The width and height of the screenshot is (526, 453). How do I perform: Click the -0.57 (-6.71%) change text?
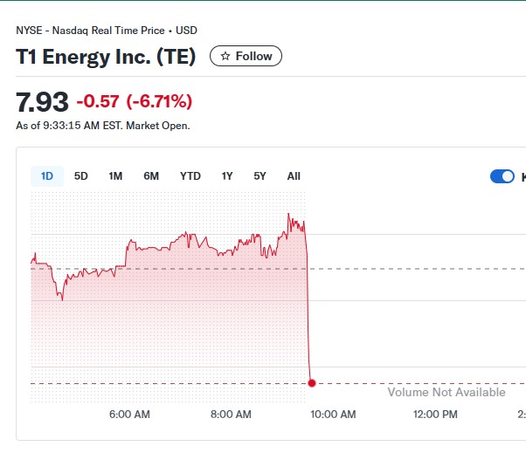pos(135,102)
